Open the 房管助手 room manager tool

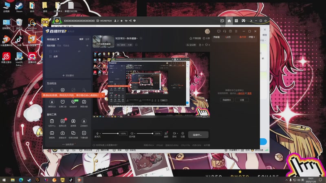tap(63, 135)
